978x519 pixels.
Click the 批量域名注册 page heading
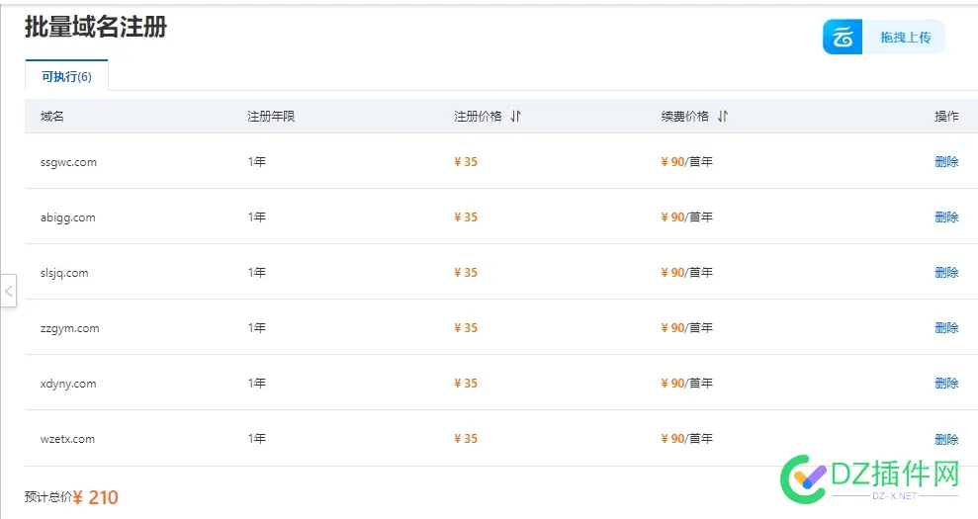pyautogui.click(x=96, y=28)
